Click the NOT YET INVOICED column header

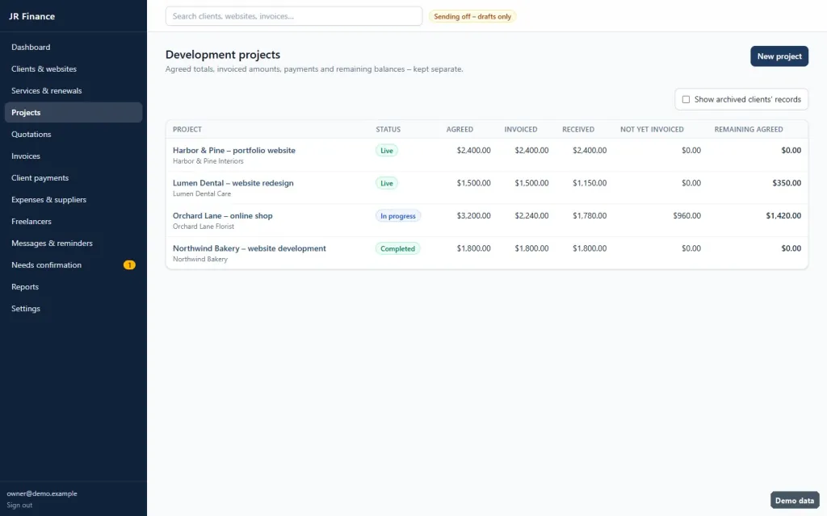pos(652,130)
